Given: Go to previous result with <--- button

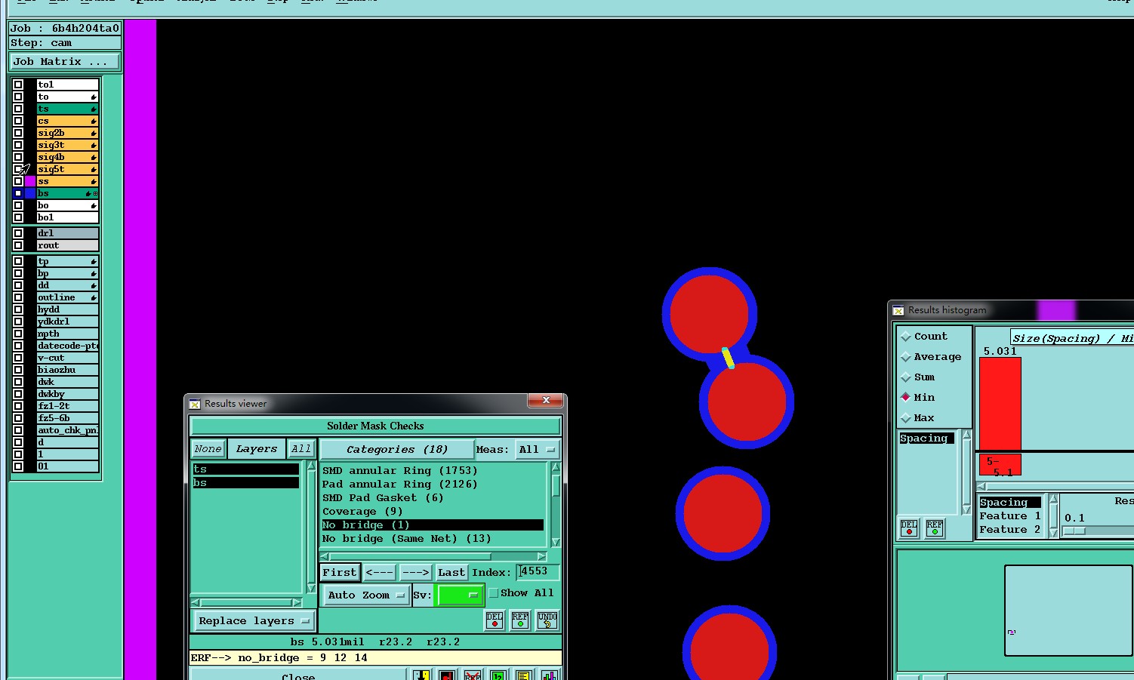Looking at the screenshot, I should click(380, 572).
